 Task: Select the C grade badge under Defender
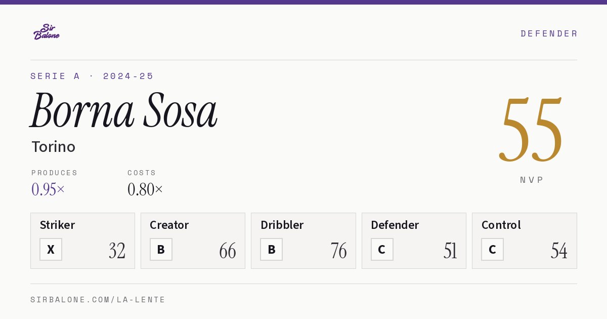[x=382, y=249]
